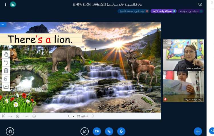214x136 pixels.
Task: Reset zoom via the percentage label
Action: tap(26, 116)
